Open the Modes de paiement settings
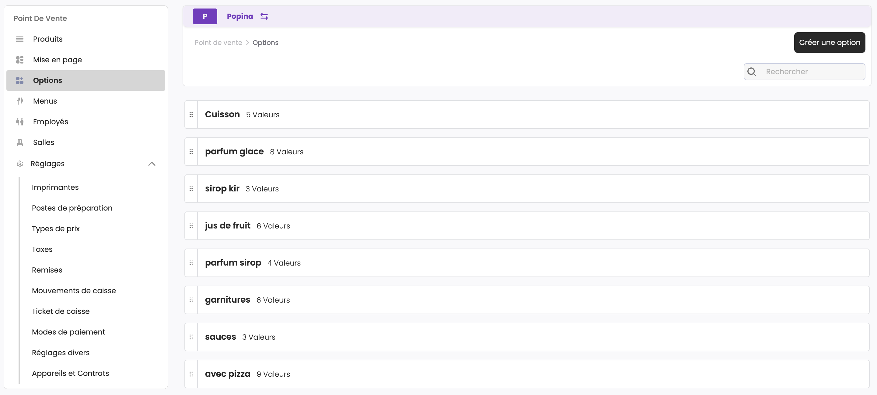 [68, 332]
